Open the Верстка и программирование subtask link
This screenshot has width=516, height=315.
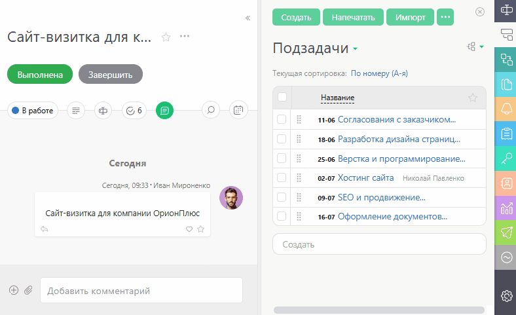click(401, 158)
